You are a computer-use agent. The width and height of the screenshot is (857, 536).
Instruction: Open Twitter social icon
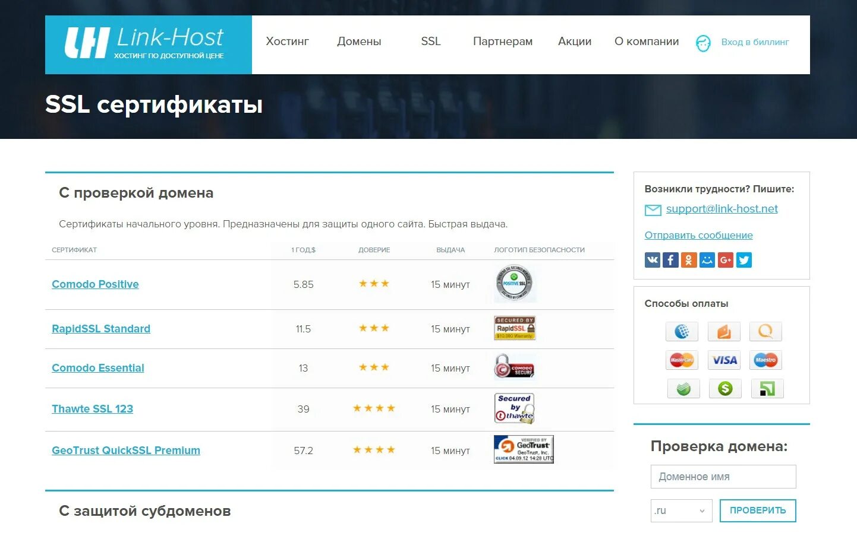pos(744,260)
